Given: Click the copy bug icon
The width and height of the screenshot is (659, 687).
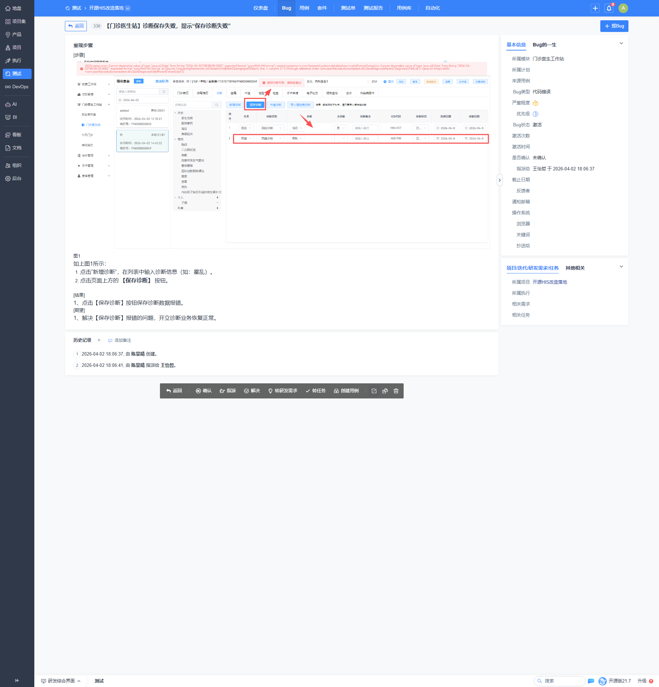Looking at the screenshot, I should click(385, 391).
